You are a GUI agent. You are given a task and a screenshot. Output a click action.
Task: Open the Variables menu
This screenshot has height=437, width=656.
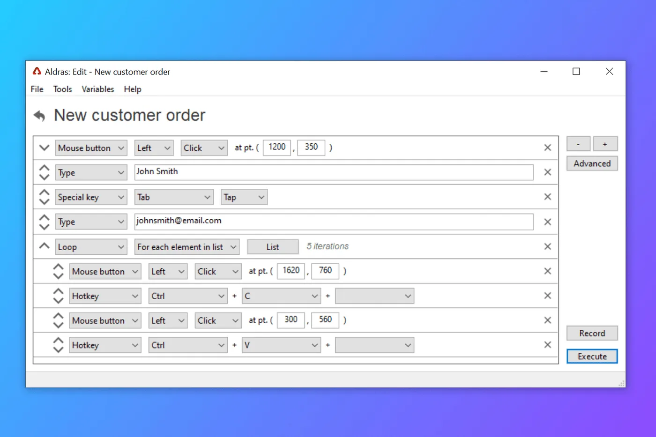tap(97, 89)
